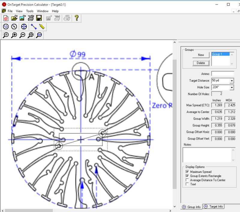Image resolution: width=240 pixels, height=212 pixels.
Task: Click canvas scroll left arrow
Action: point(3,210)
